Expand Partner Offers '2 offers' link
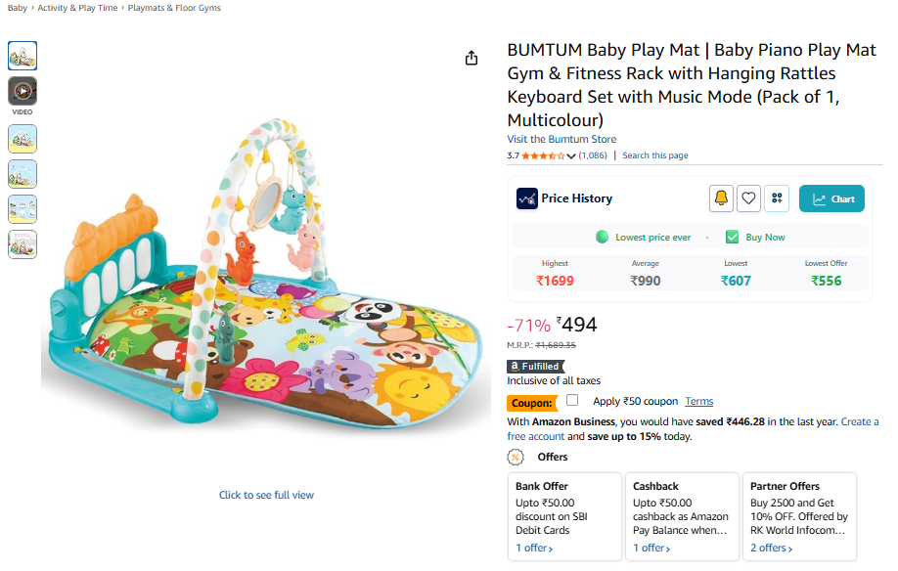 click(771, 549)
